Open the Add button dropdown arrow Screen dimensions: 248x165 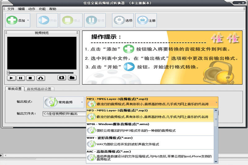coord(28,20)
